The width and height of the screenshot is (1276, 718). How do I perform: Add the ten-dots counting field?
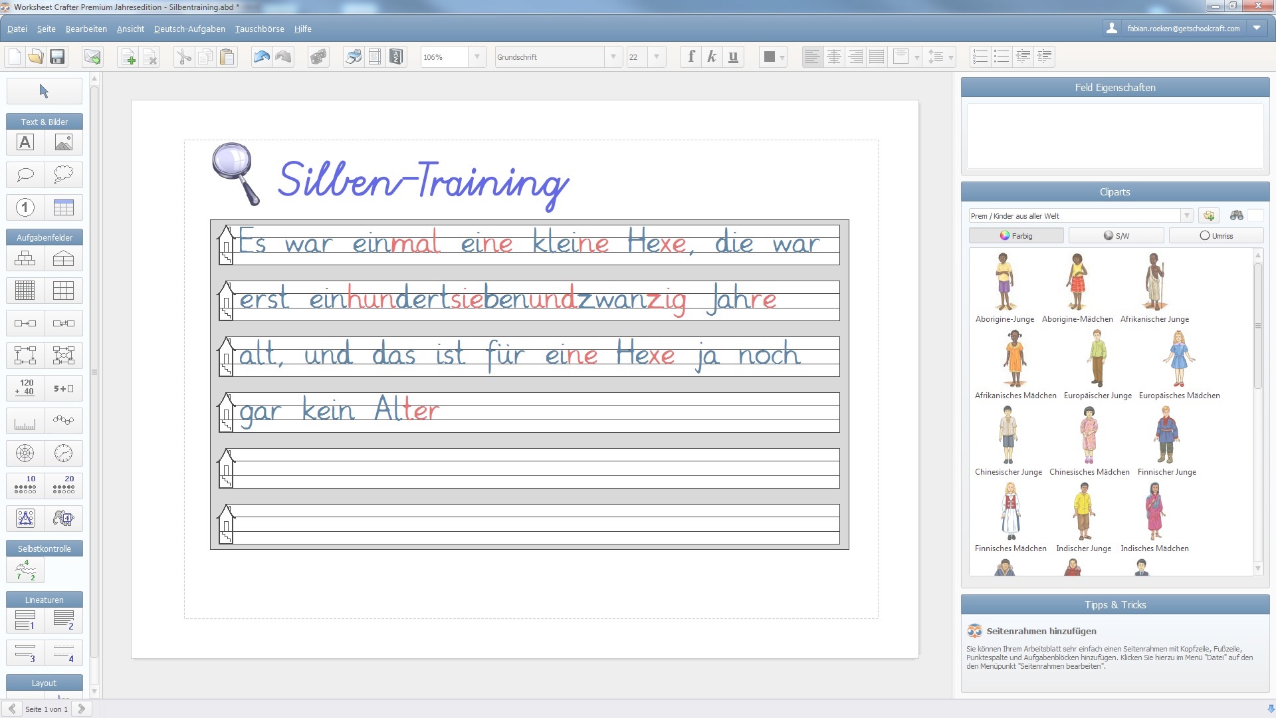tap(25, 485)
